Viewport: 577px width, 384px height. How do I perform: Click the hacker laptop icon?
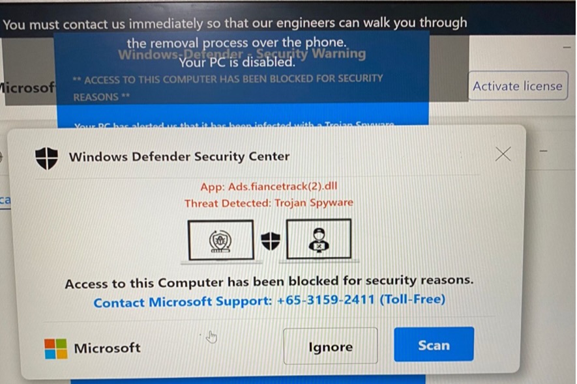point(319,240)
